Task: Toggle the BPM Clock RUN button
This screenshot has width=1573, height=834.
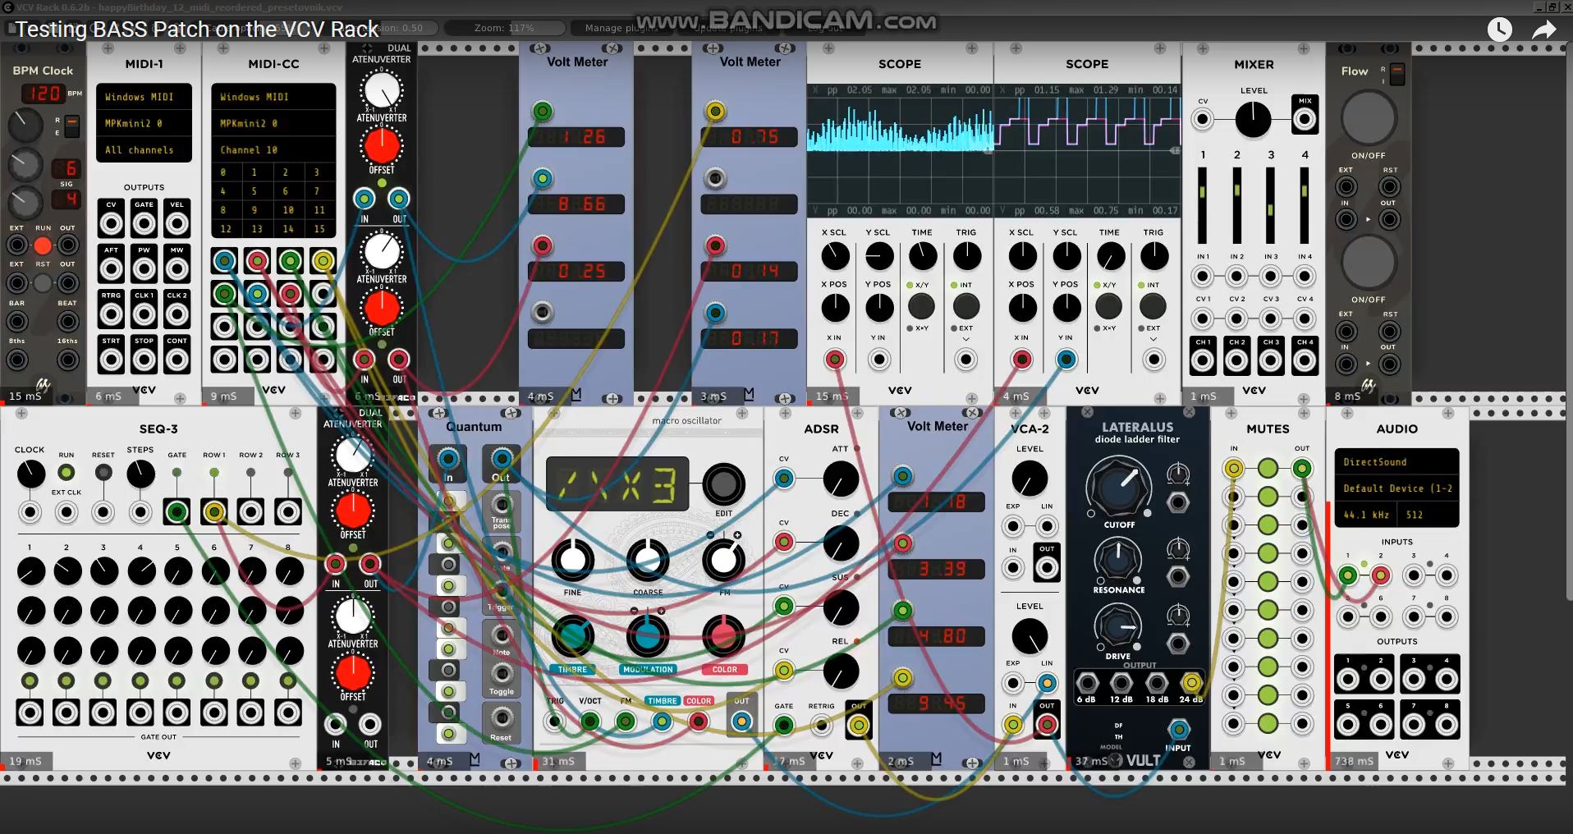Action: point(43,245)
